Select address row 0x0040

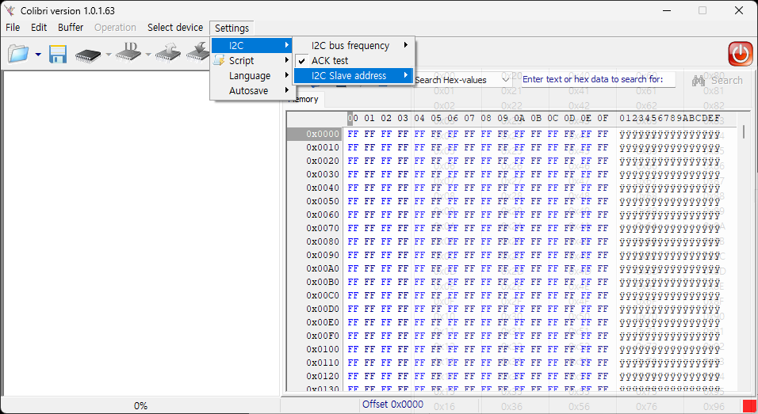[323, 188]
